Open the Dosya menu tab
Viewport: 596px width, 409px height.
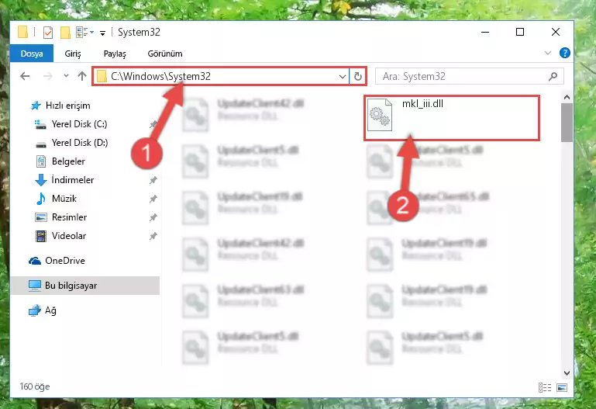pos(32,54)
